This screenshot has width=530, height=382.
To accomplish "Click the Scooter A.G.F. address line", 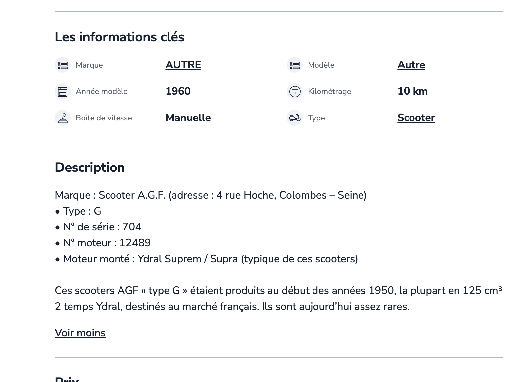I will coord(211,195).
